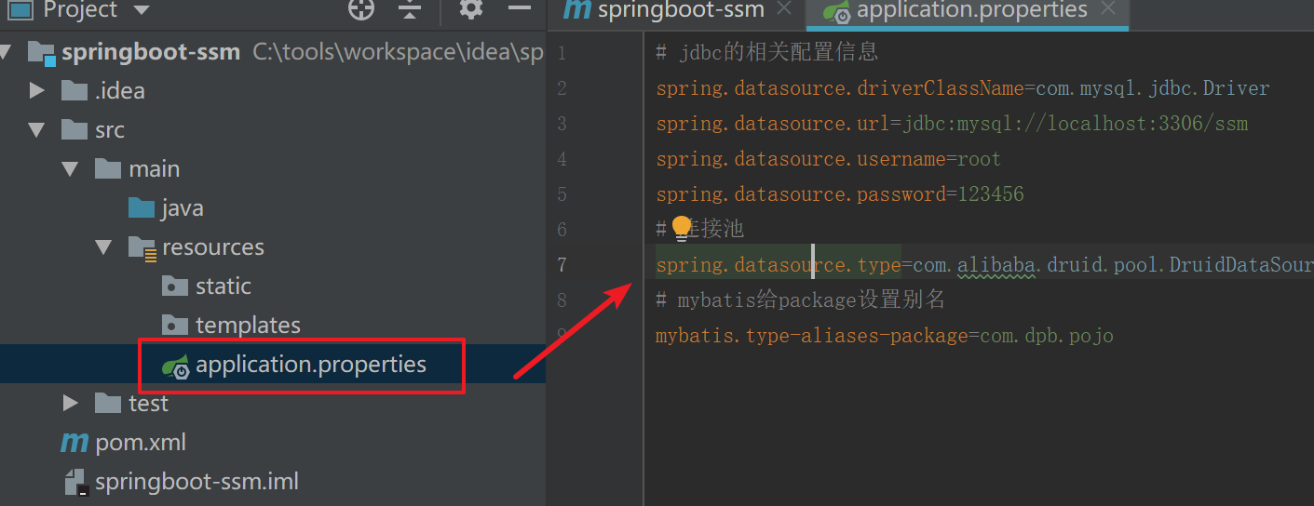Select the springboot-ssm module folder icon
This screenshot has width=1314, height=506.
[x=42, y=52]
